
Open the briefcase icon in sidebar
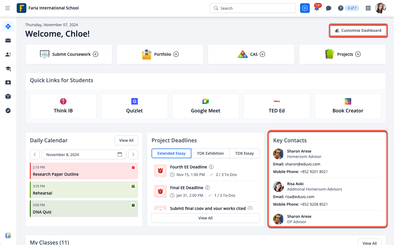pos(8,40)
